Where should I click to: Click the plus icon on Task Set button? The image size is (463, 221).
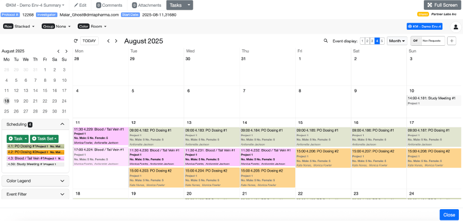point(34,139)
